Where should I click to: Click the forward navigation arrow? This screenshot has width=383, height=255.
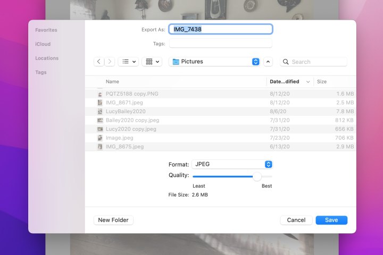[110, 62]
